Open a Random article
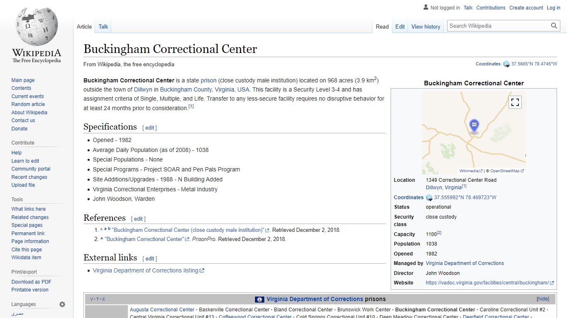The image size is (567, 318). pos(28,104)
